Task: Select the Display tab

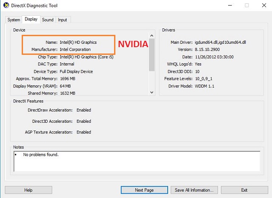Action: [x=31, y=19]
